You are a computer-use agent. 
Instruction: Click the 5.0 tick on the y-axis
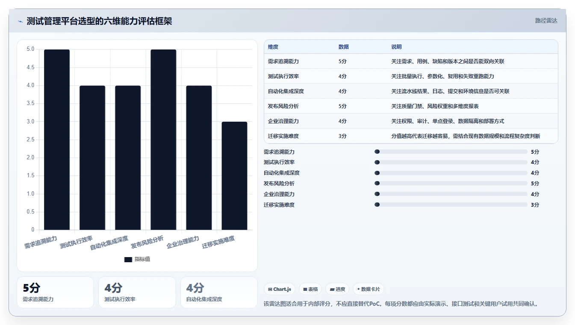point(30,49)
